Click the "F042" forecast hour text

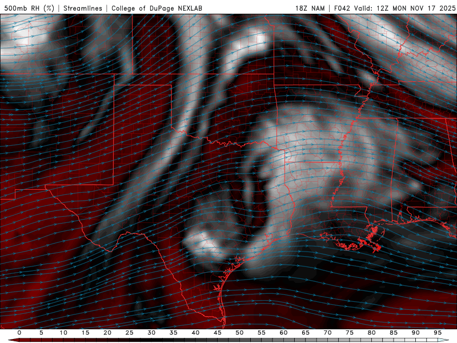tap(342, 8)
